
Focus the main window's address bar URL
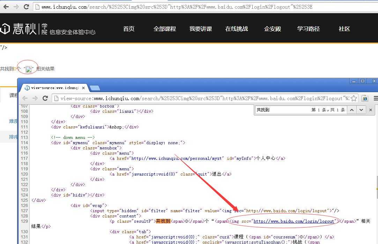(x=177, y=7)
